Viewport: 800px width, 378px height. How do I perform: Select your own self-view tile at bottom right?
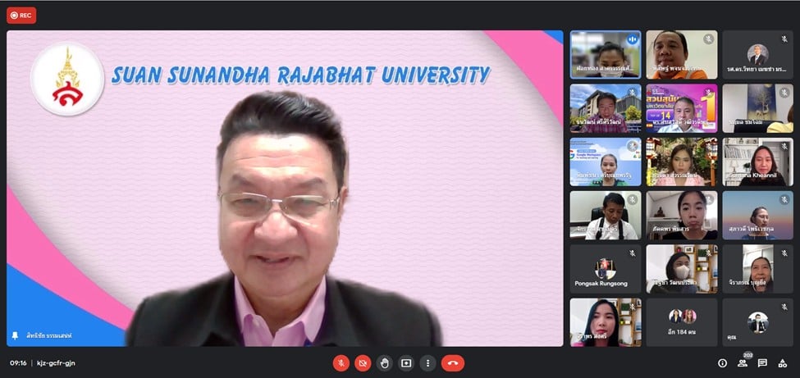tap(757, 321)
